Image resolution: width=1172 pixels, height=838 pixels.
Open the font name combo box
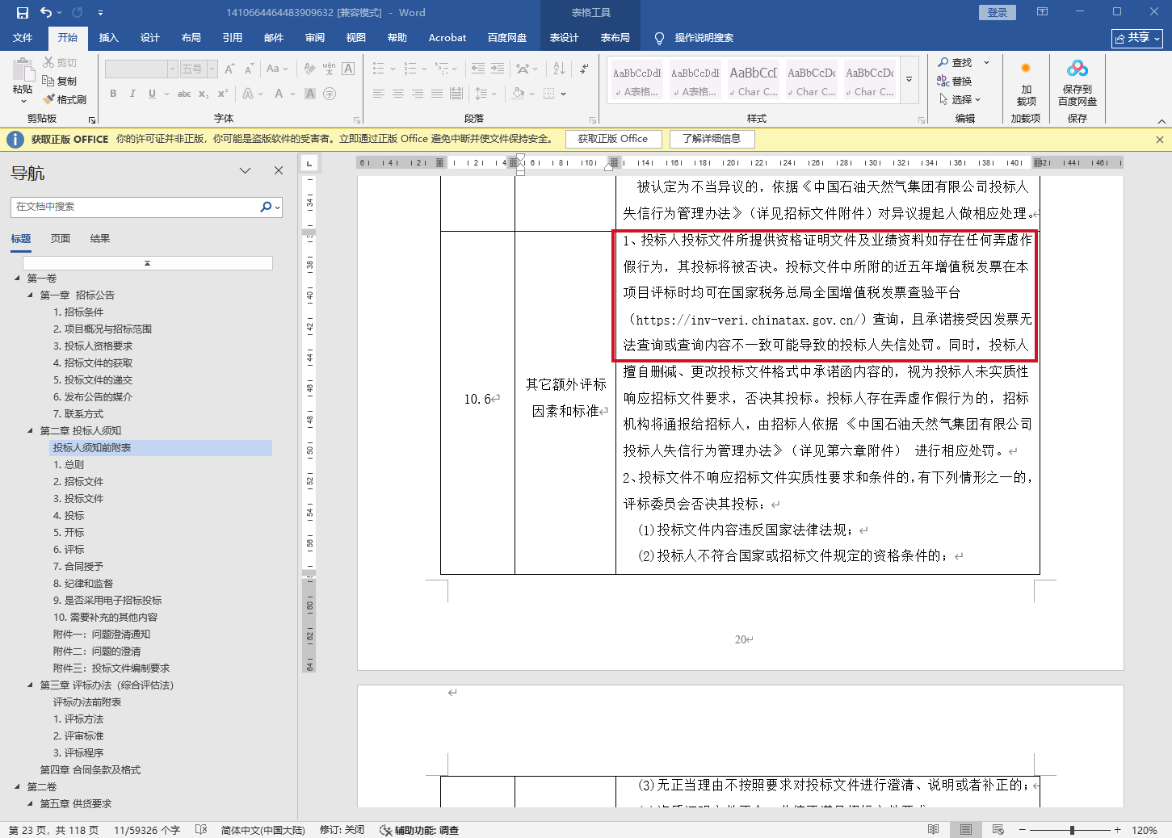[x=141, y=69]
